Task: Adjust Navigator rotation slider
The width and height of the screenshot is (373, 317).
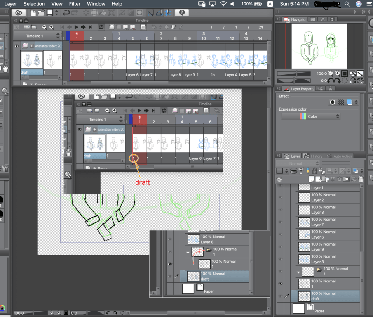Action: pos(294,81)
